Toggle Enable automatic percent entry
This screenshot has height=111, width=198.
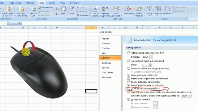coord(129,82)
